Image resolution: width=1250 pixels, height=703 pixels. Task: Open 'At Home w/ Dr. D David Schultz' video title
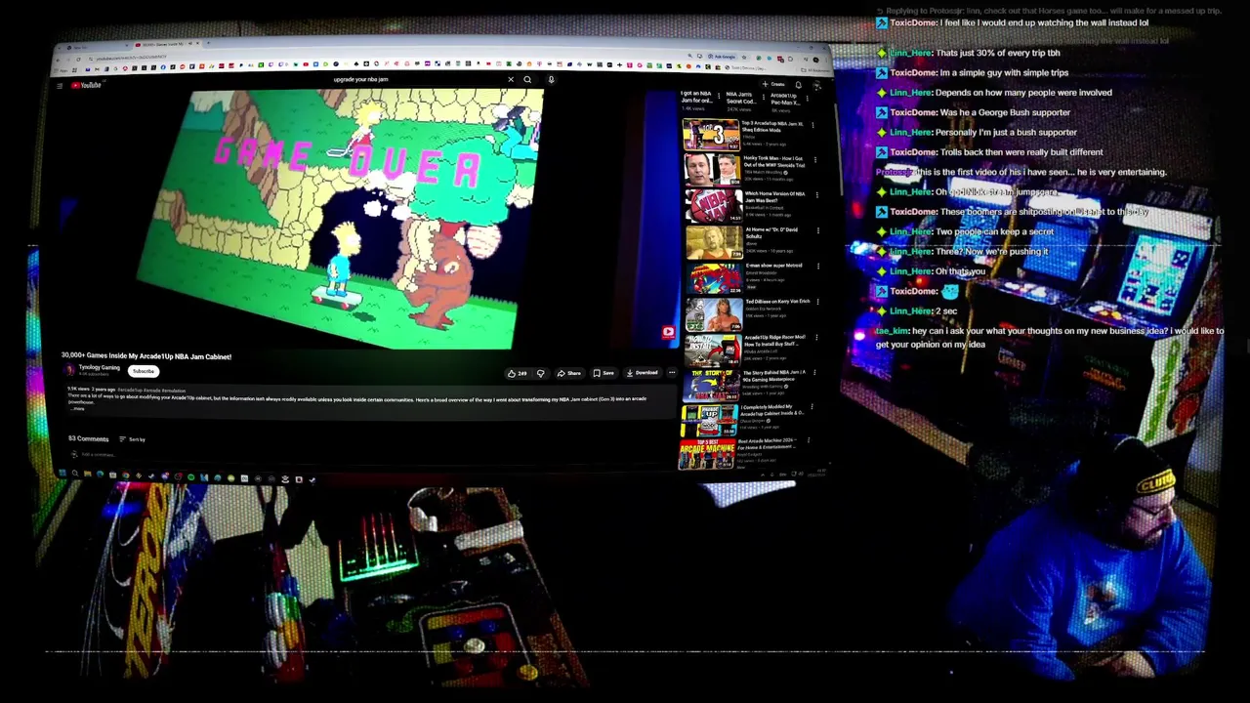[771, 232]
